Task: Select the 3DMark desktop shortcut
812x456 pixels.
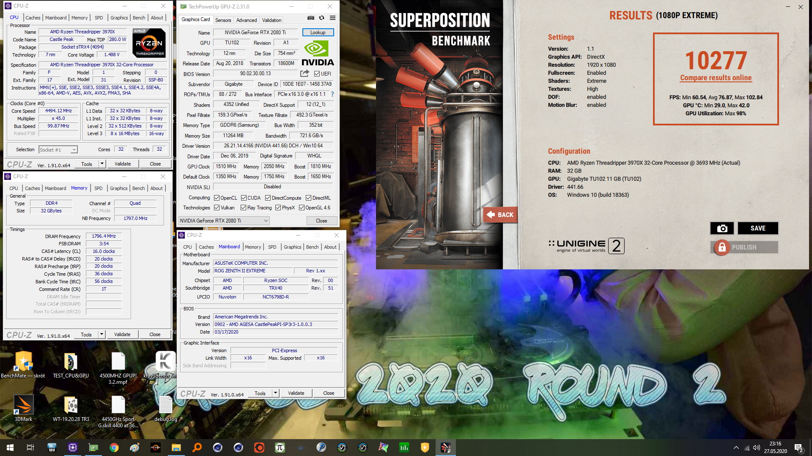Action: point(23,408)
